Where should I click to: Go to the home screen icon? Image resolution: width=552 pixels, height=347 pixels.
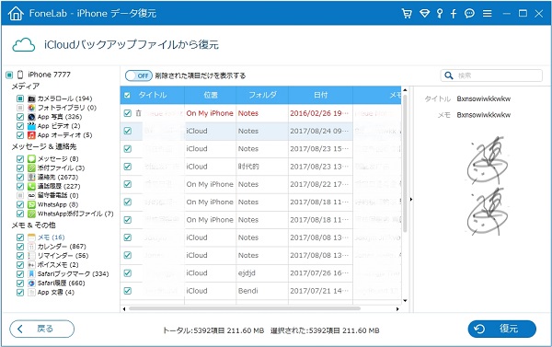[x=16, y=14]
